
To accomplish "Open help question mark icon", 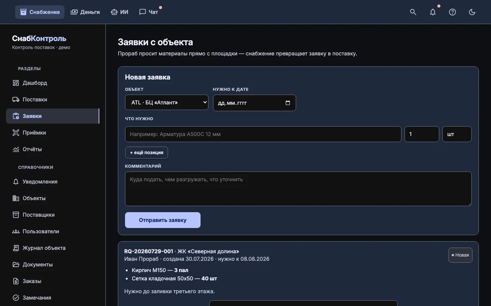I will tap(452, 12).
